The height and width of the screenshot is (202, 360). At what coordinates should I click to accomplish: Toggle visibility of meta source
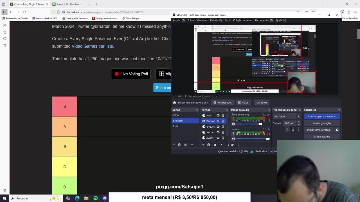pyautogui.click(x=218, y=115)
